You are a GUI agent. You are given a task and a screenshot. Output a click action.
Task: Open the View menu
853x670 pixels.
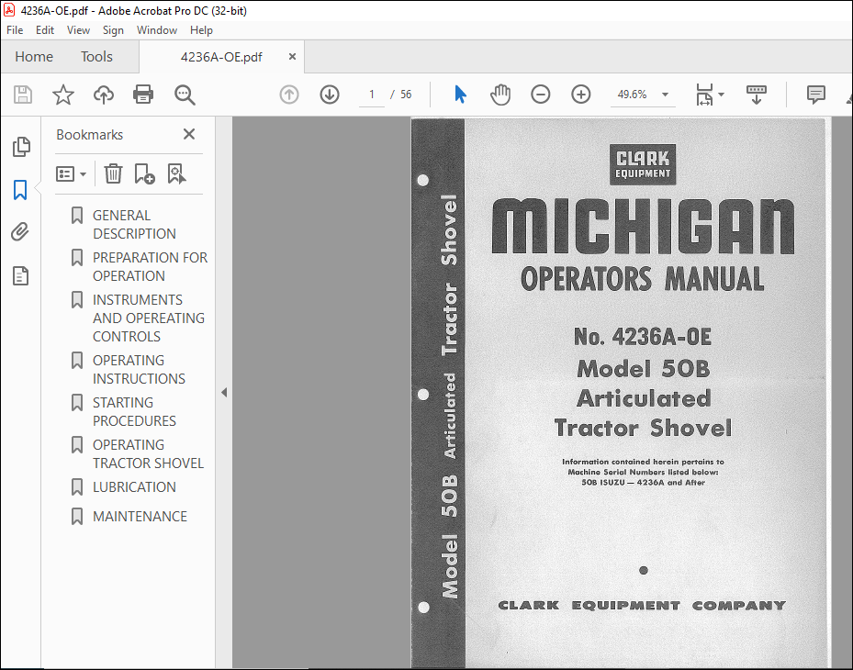78,30
